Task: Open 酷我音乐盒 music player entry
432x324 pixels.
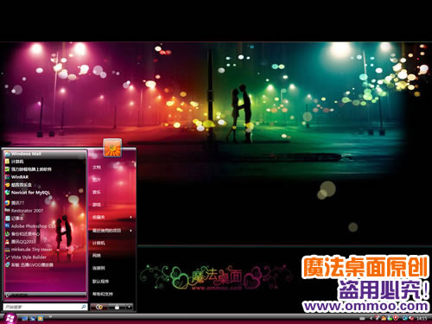Action: [x=45, y=185]
